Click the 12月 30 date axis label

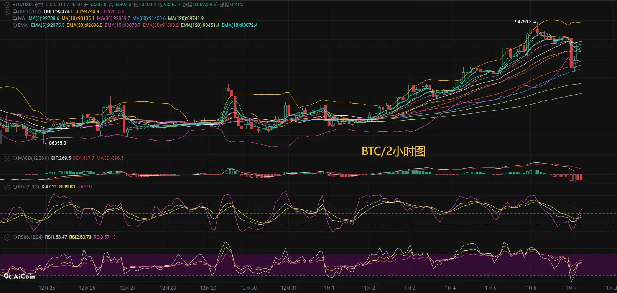(248, 288)
